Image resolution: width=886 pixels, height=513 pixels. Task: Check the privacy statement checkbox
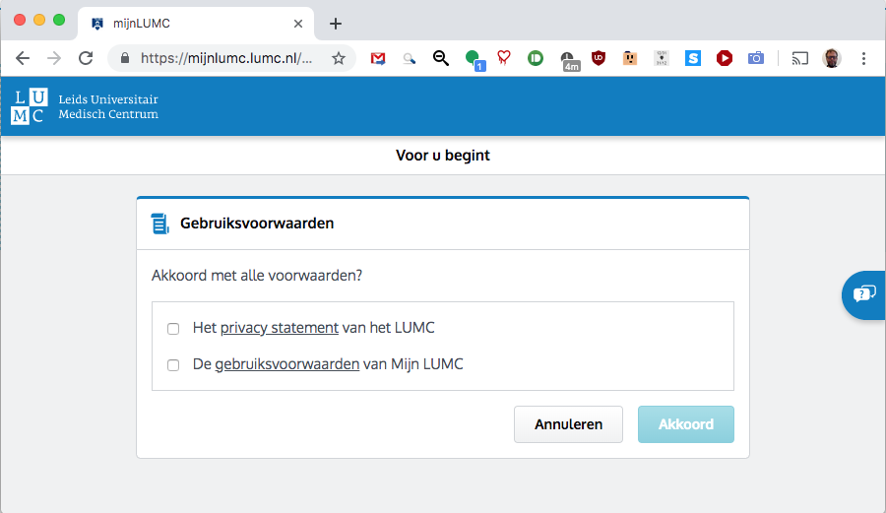click(x=173, y=329)
